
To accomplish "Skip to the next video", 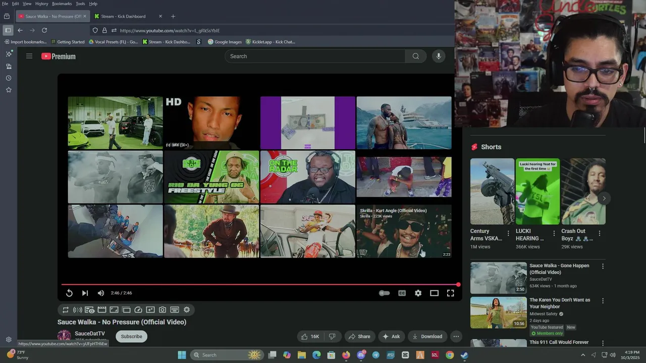I will (85, 293).
